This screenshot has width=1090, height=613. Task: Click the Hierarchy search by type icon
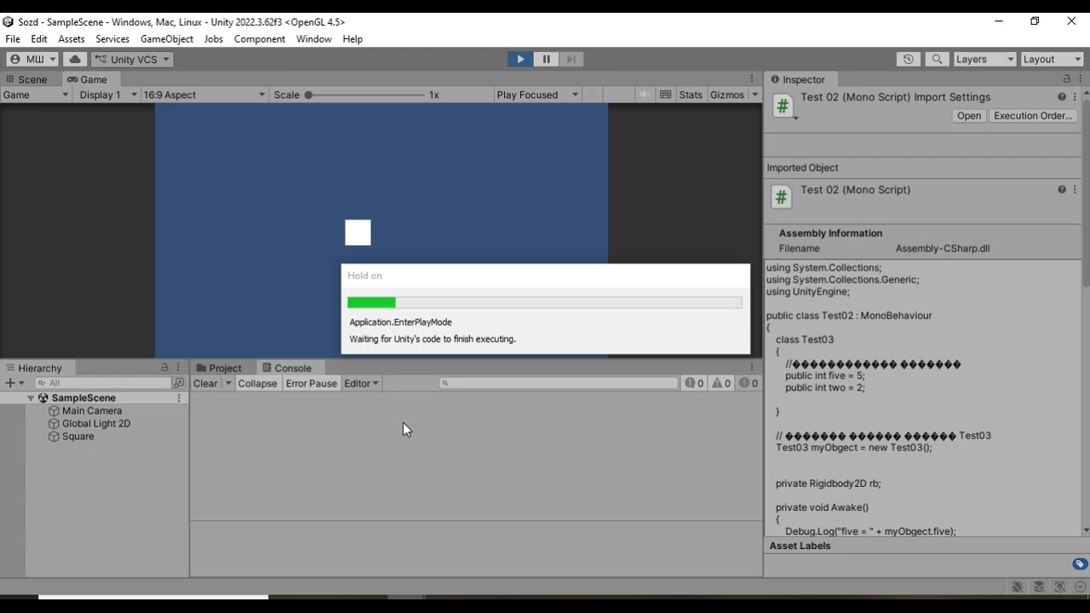[x=179, y=383]
